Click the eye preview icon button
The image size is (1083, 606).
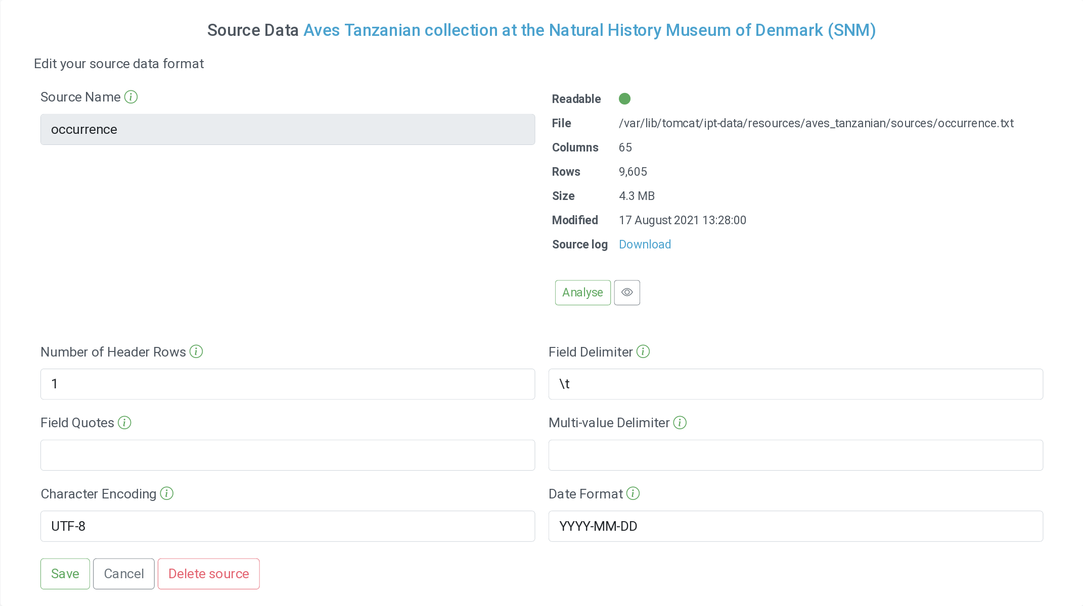point(627,292)
